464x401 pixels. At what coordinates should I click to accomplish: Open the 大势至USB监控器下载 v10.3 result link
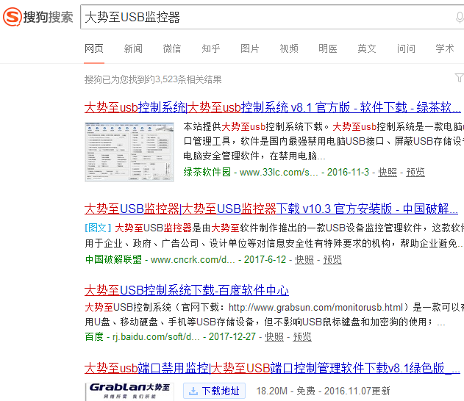[x=272, y=209]
